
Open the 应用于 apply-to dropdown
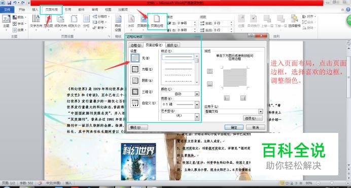pos(261,111)
